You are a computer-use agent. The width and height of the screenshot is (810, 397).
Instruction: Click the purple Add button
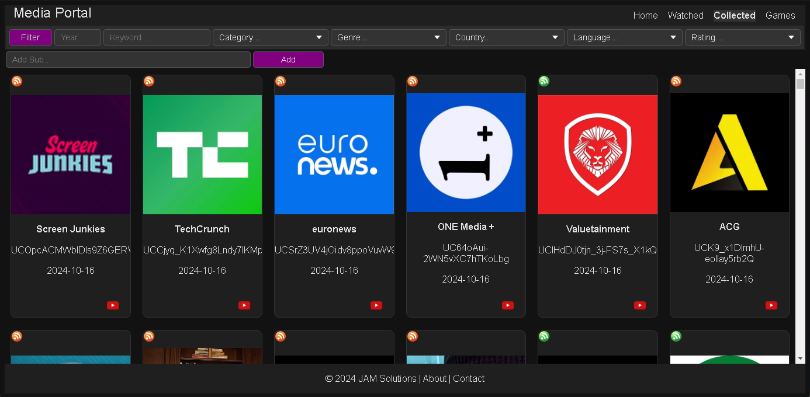click(x=288, y=60)
